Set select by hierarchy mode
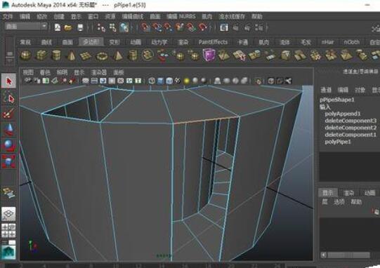Screen dimensions: 380x268 [101, 27]
